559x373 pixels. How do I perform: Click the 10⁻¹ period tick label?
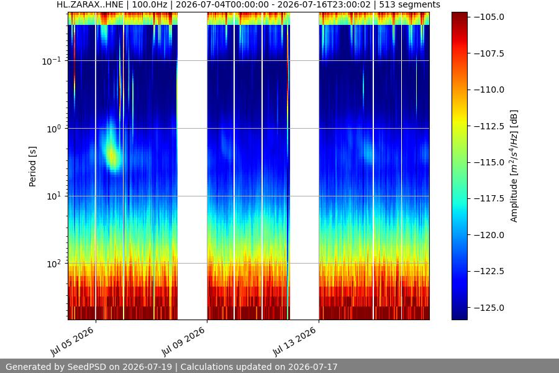click(52, 61)
